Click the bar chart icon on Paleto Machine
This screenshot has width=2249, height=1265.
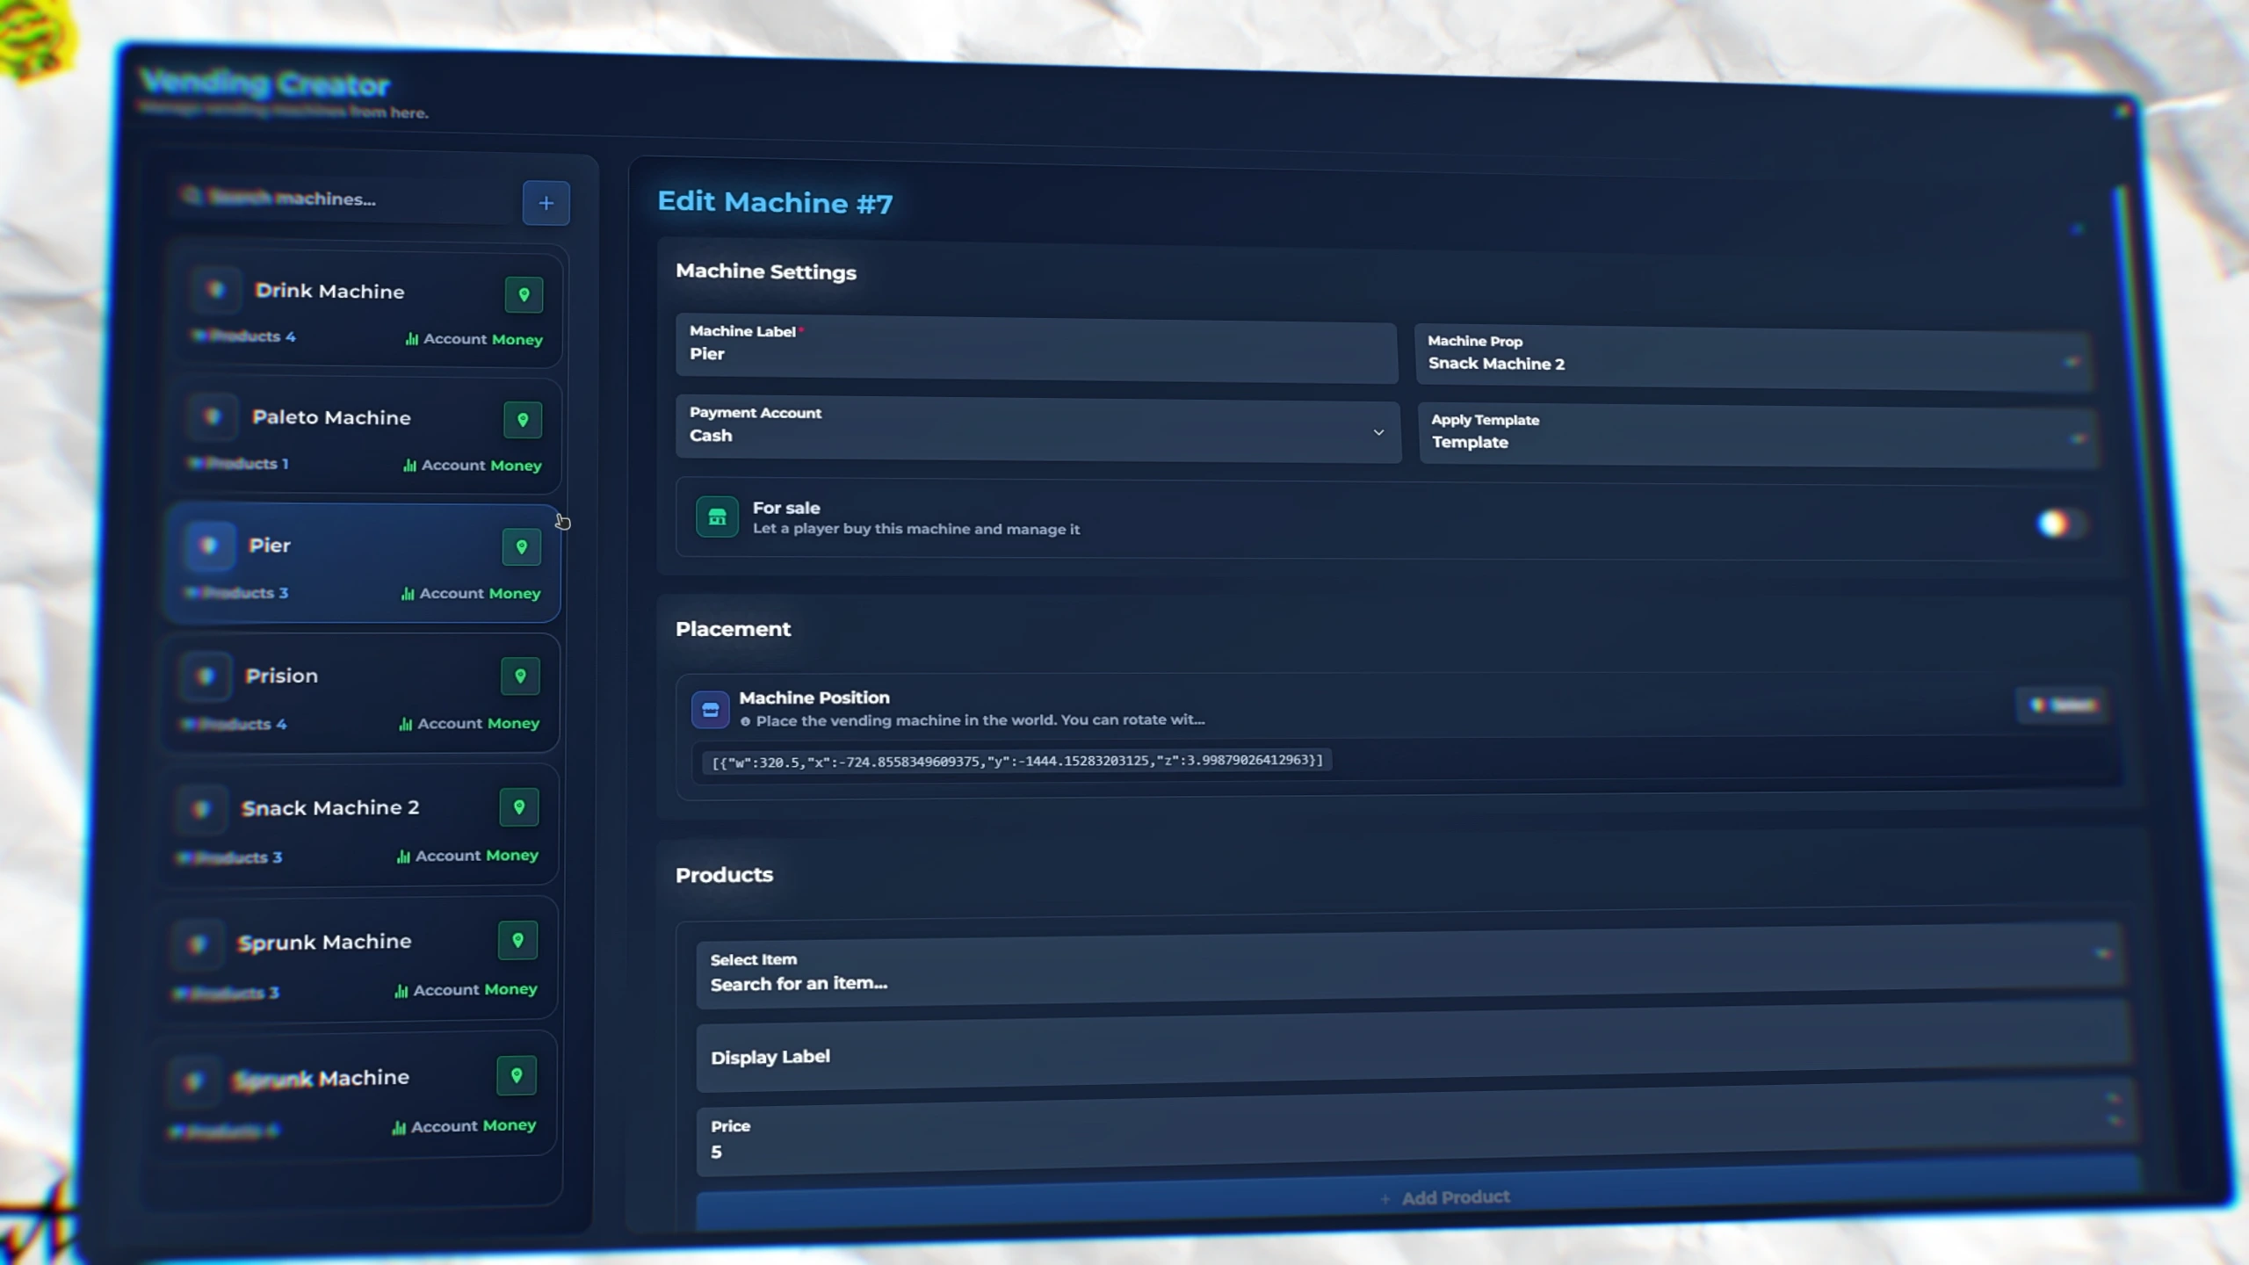point(409,466)
